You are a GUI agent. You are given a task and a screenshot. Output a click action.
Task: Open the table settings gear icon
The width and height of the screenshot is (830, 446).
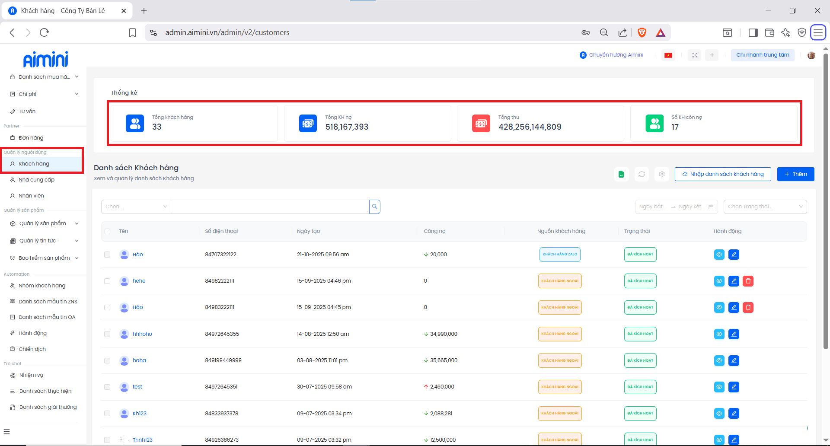pos(661,174)
